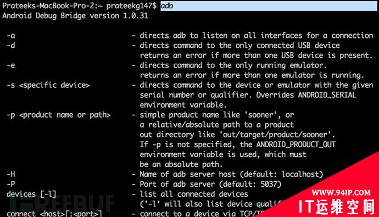
Task: Click the -H option flag
Action: coord(11,174)
